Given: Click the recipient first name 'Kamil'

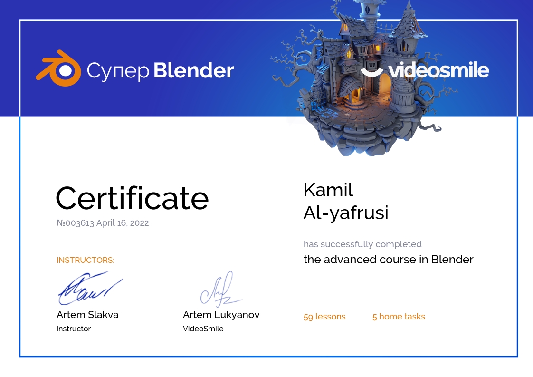Looking at the screenshot, I should point(328,190).
